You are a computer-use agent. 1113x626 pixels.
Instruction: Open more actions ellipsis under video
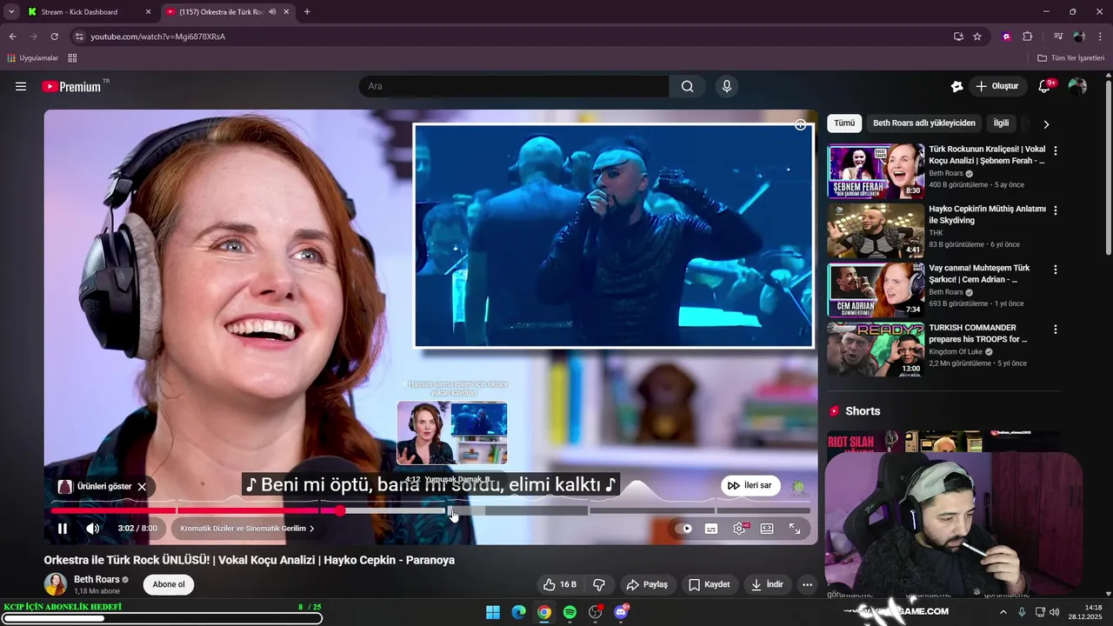tap(808, 584)
